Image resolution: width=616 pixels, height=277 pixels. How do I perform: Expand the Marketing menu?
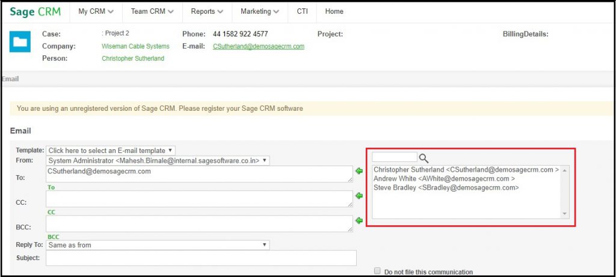point(260,12)
